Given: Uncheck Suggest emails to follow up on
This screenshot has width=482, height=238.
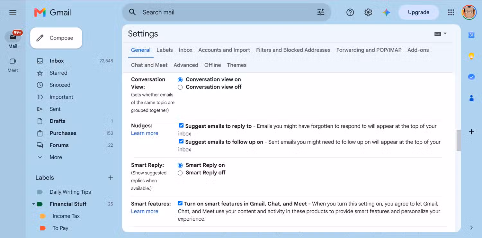Looking at the screenshot, I should 181,141.
